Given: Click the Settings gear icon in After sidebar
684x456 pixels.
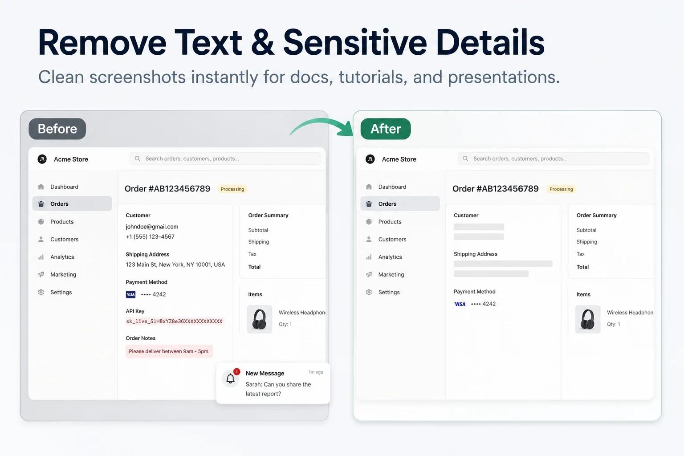Looking at the screenshot, I should tap(369, 292).
